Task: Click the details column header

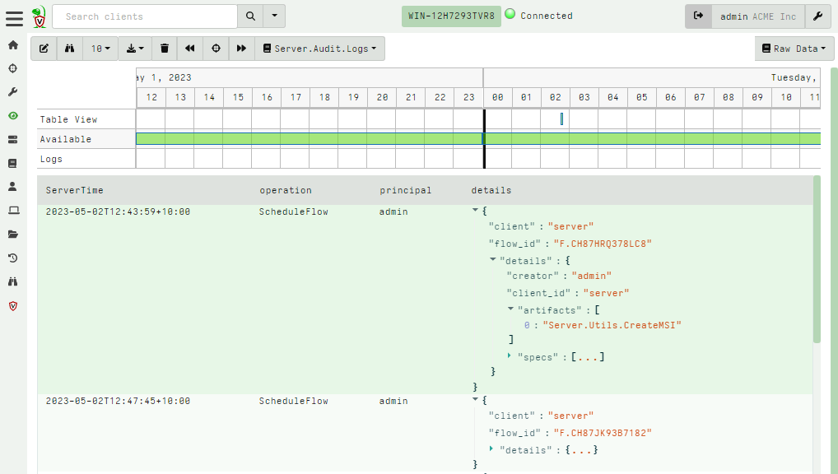Action: click(x=491, y=190)
